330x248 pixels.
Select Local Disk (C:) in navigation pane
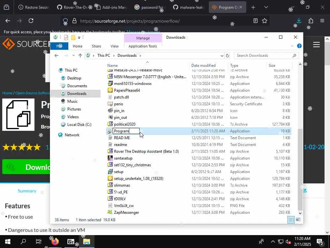click(79, 124)
